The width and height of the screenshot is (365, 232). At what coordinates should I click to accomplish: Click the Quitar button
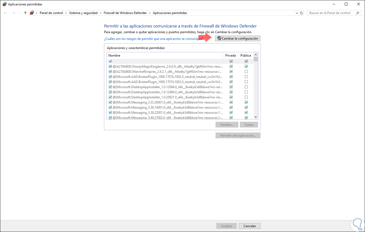[x=249, y=125]
